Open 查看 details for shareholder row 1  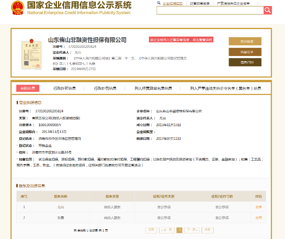tap(258, 207)
